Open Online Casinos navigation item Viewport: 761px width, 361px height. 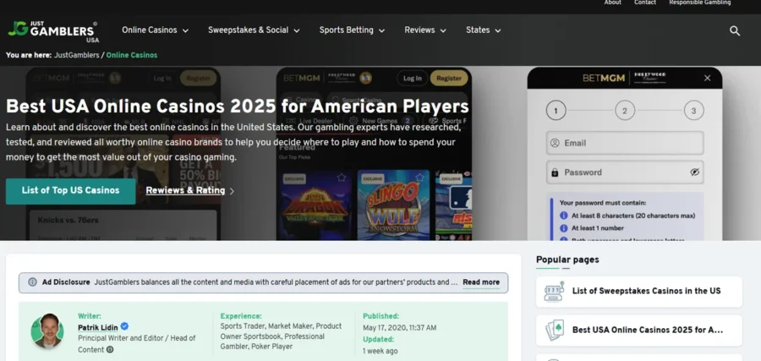(150, 30)
